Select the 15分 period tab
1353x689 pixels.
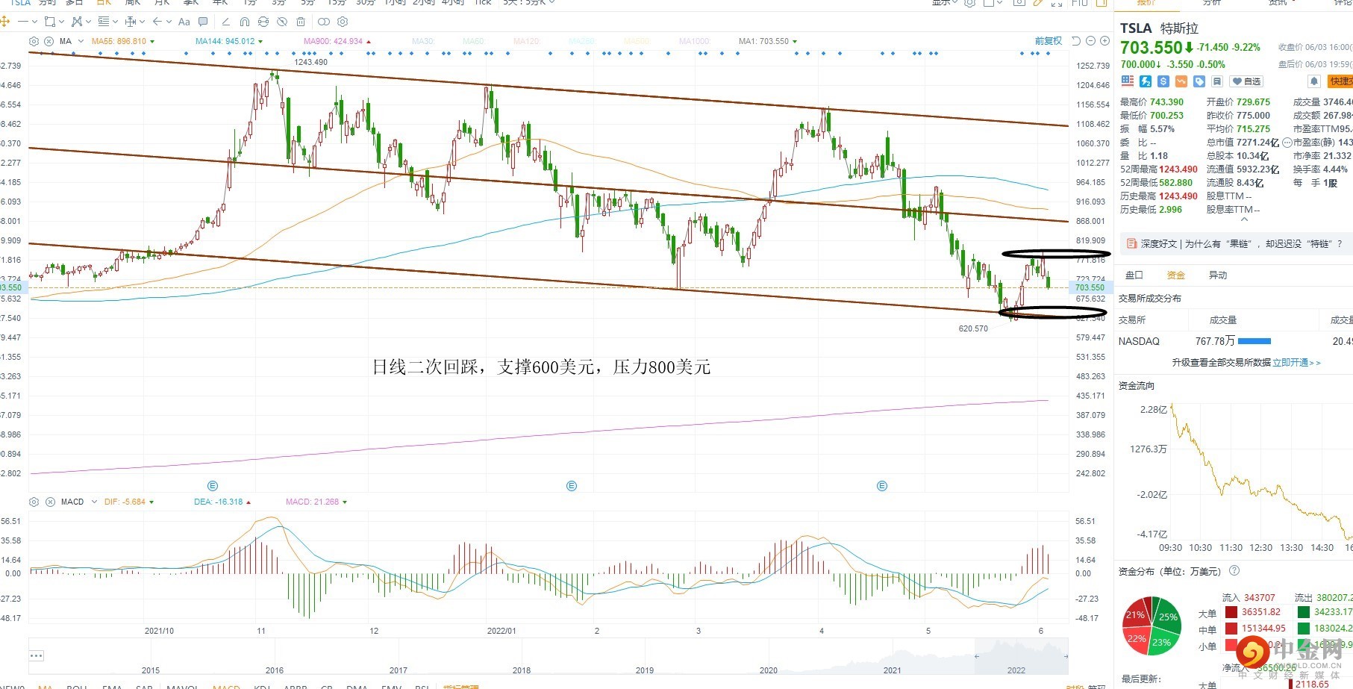337,3
